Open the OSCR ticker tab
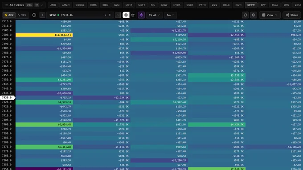303x170 pixels. click(x=190, y=5)
